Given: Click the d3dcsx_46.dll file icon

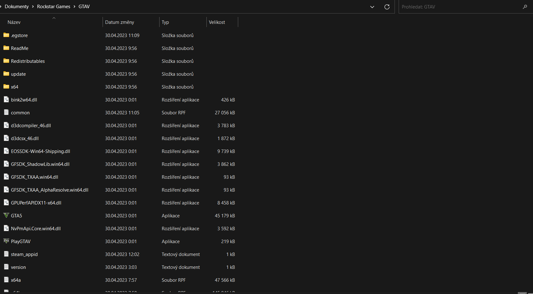Looking at the screenshot, I should [x=6, y=138].
